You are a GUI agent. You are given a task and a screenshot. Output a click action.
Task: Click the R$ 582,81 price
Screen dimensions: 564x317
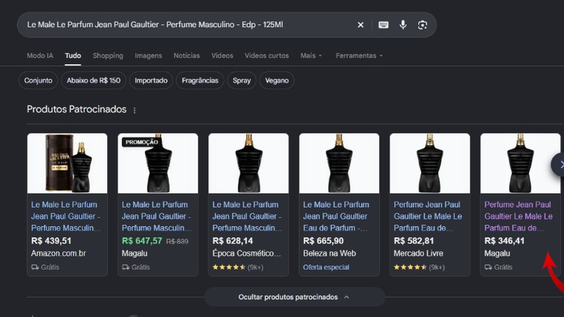pos(414,241)
